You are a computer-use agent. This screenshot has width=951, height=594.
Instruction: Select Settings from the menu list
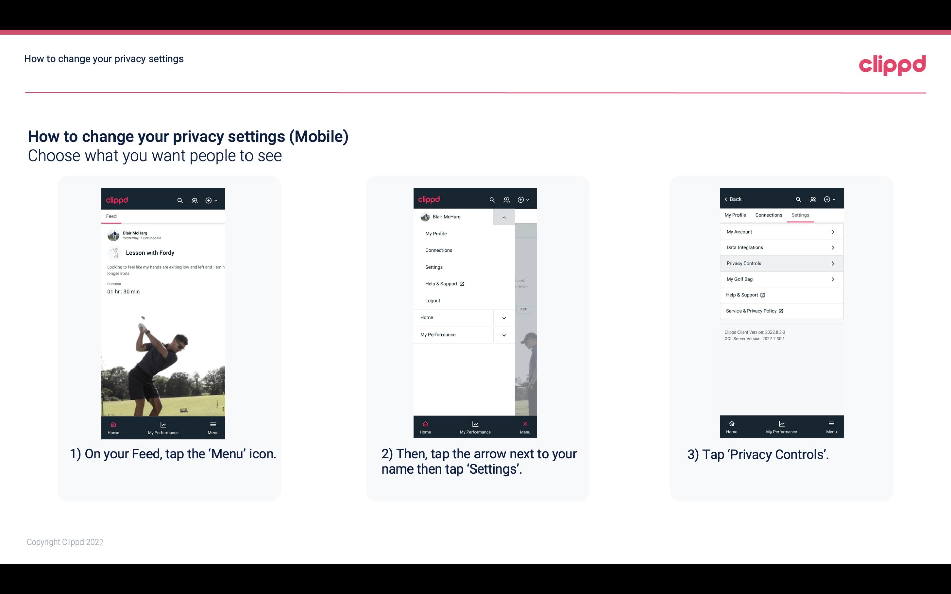433,267
